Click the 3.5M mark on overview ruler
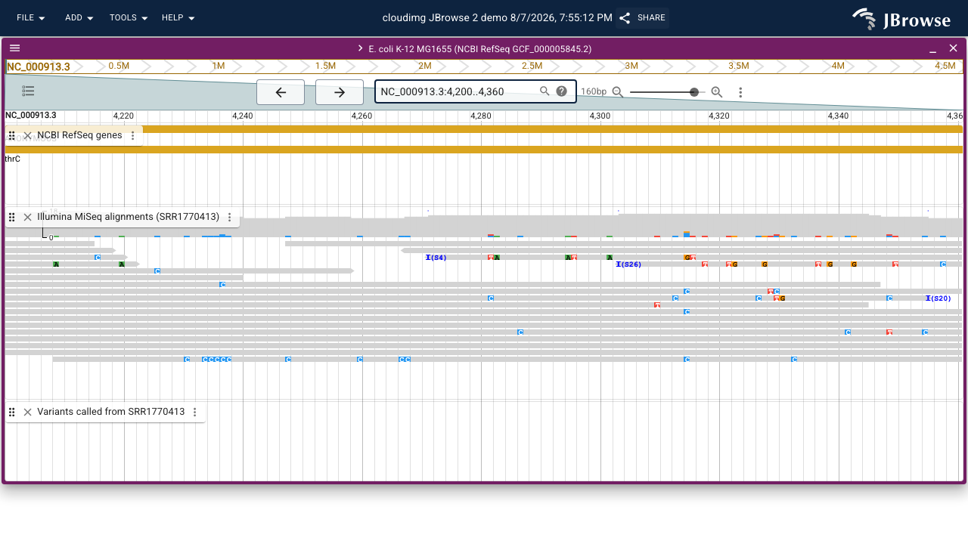 [738, 66]
